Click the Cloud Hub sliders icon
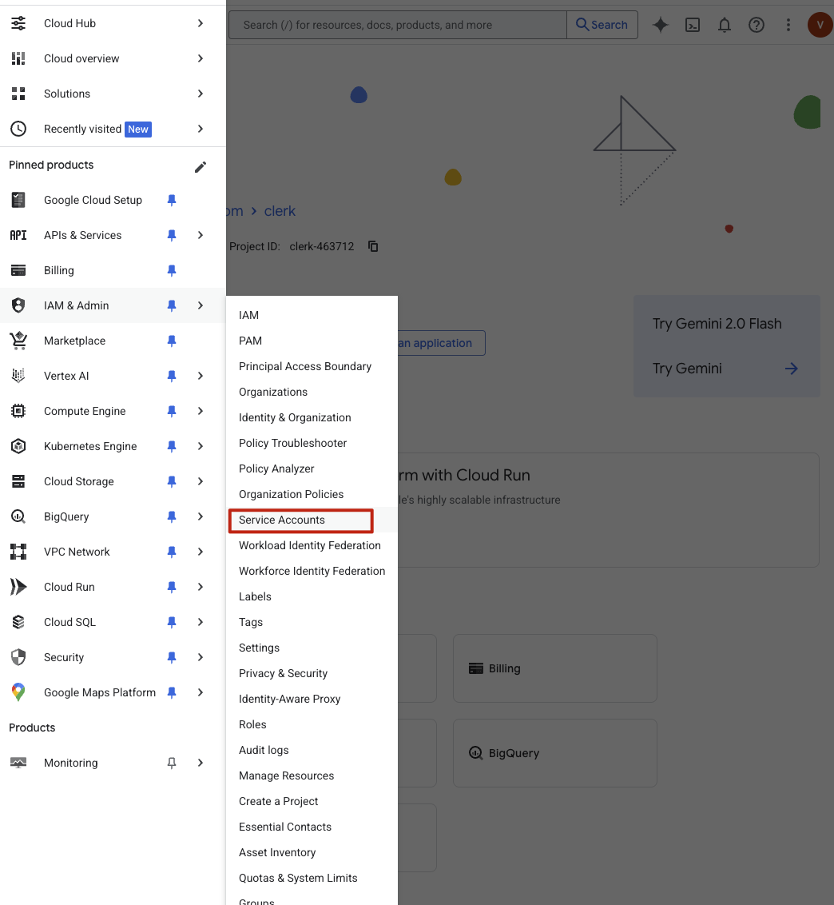Viewport: 834px width, 905px height. (18, 23)
